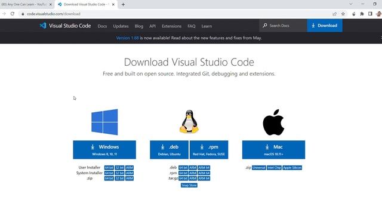Click the search magnifier icon in Search Docs
The image size is (382, 215).
265,25
